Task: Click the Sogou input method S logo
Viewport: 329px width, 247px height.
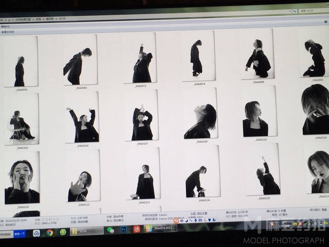Action: pyautogui.click(x=176, y=221)
